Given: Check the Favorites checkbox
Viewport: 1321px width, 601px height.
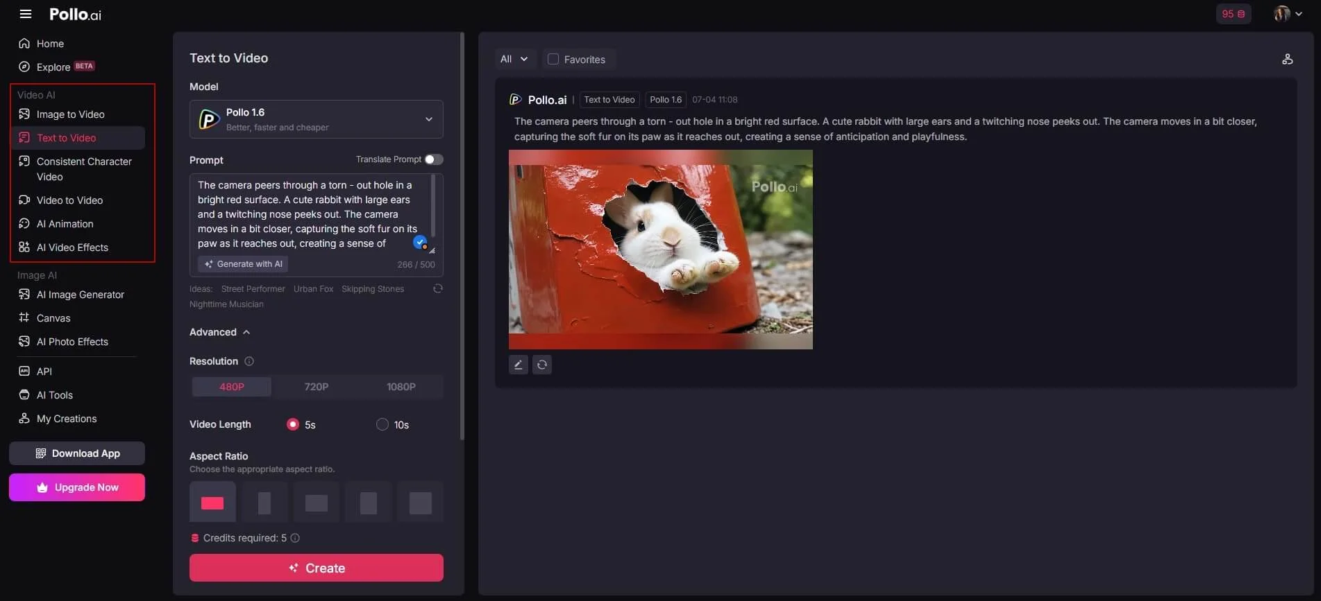Looking at the screenshot, I should click(553, 60).
